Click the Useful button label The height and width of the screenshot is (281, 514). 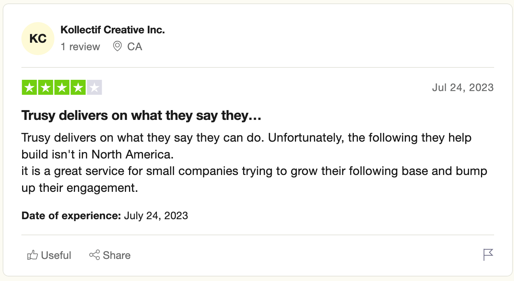click(x=56, y=255)
